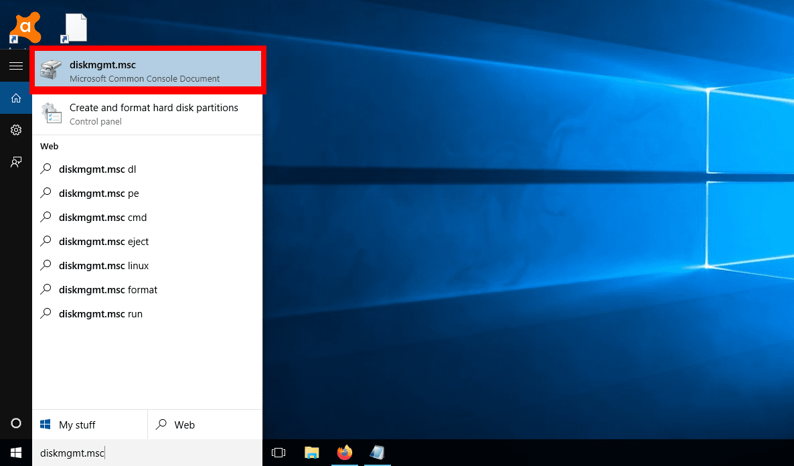Click the Windows Start button
The width and height of the screenshot is (794, 466).
[15, 453]
